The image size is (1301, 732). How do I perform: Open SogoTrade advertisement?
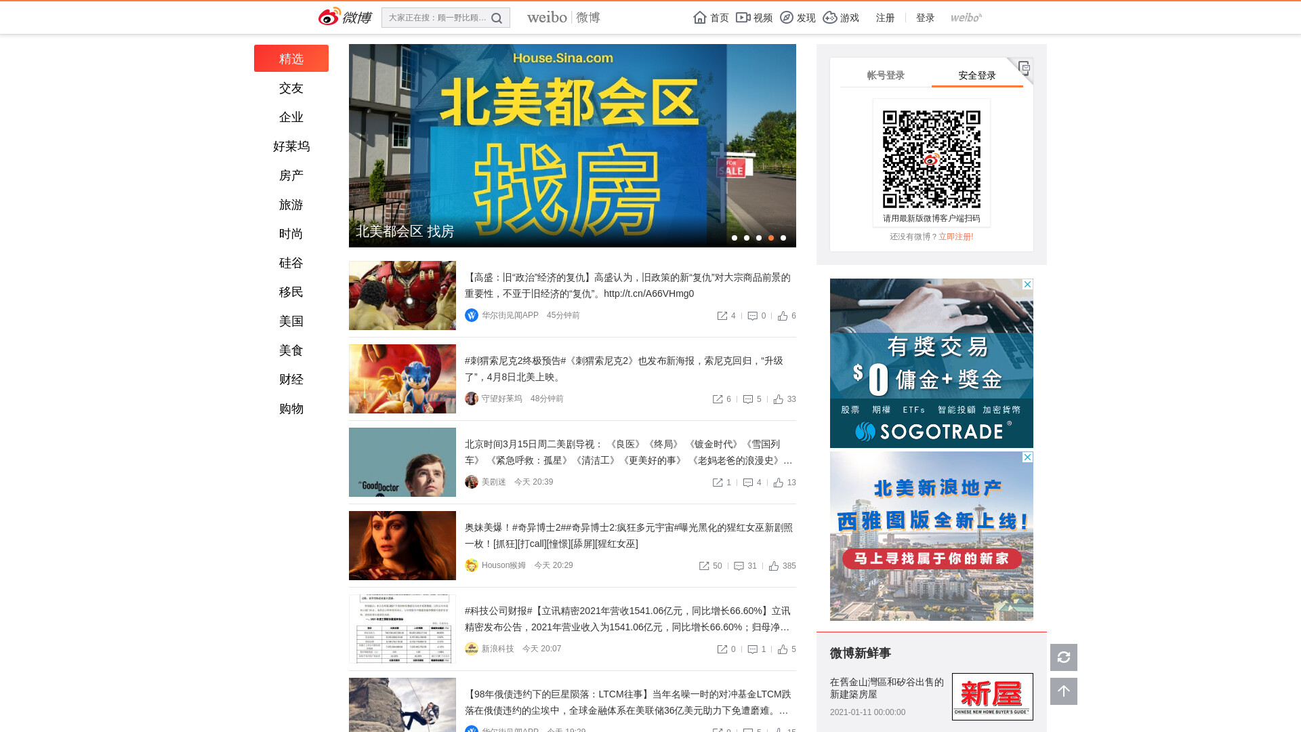click(932, 363)
